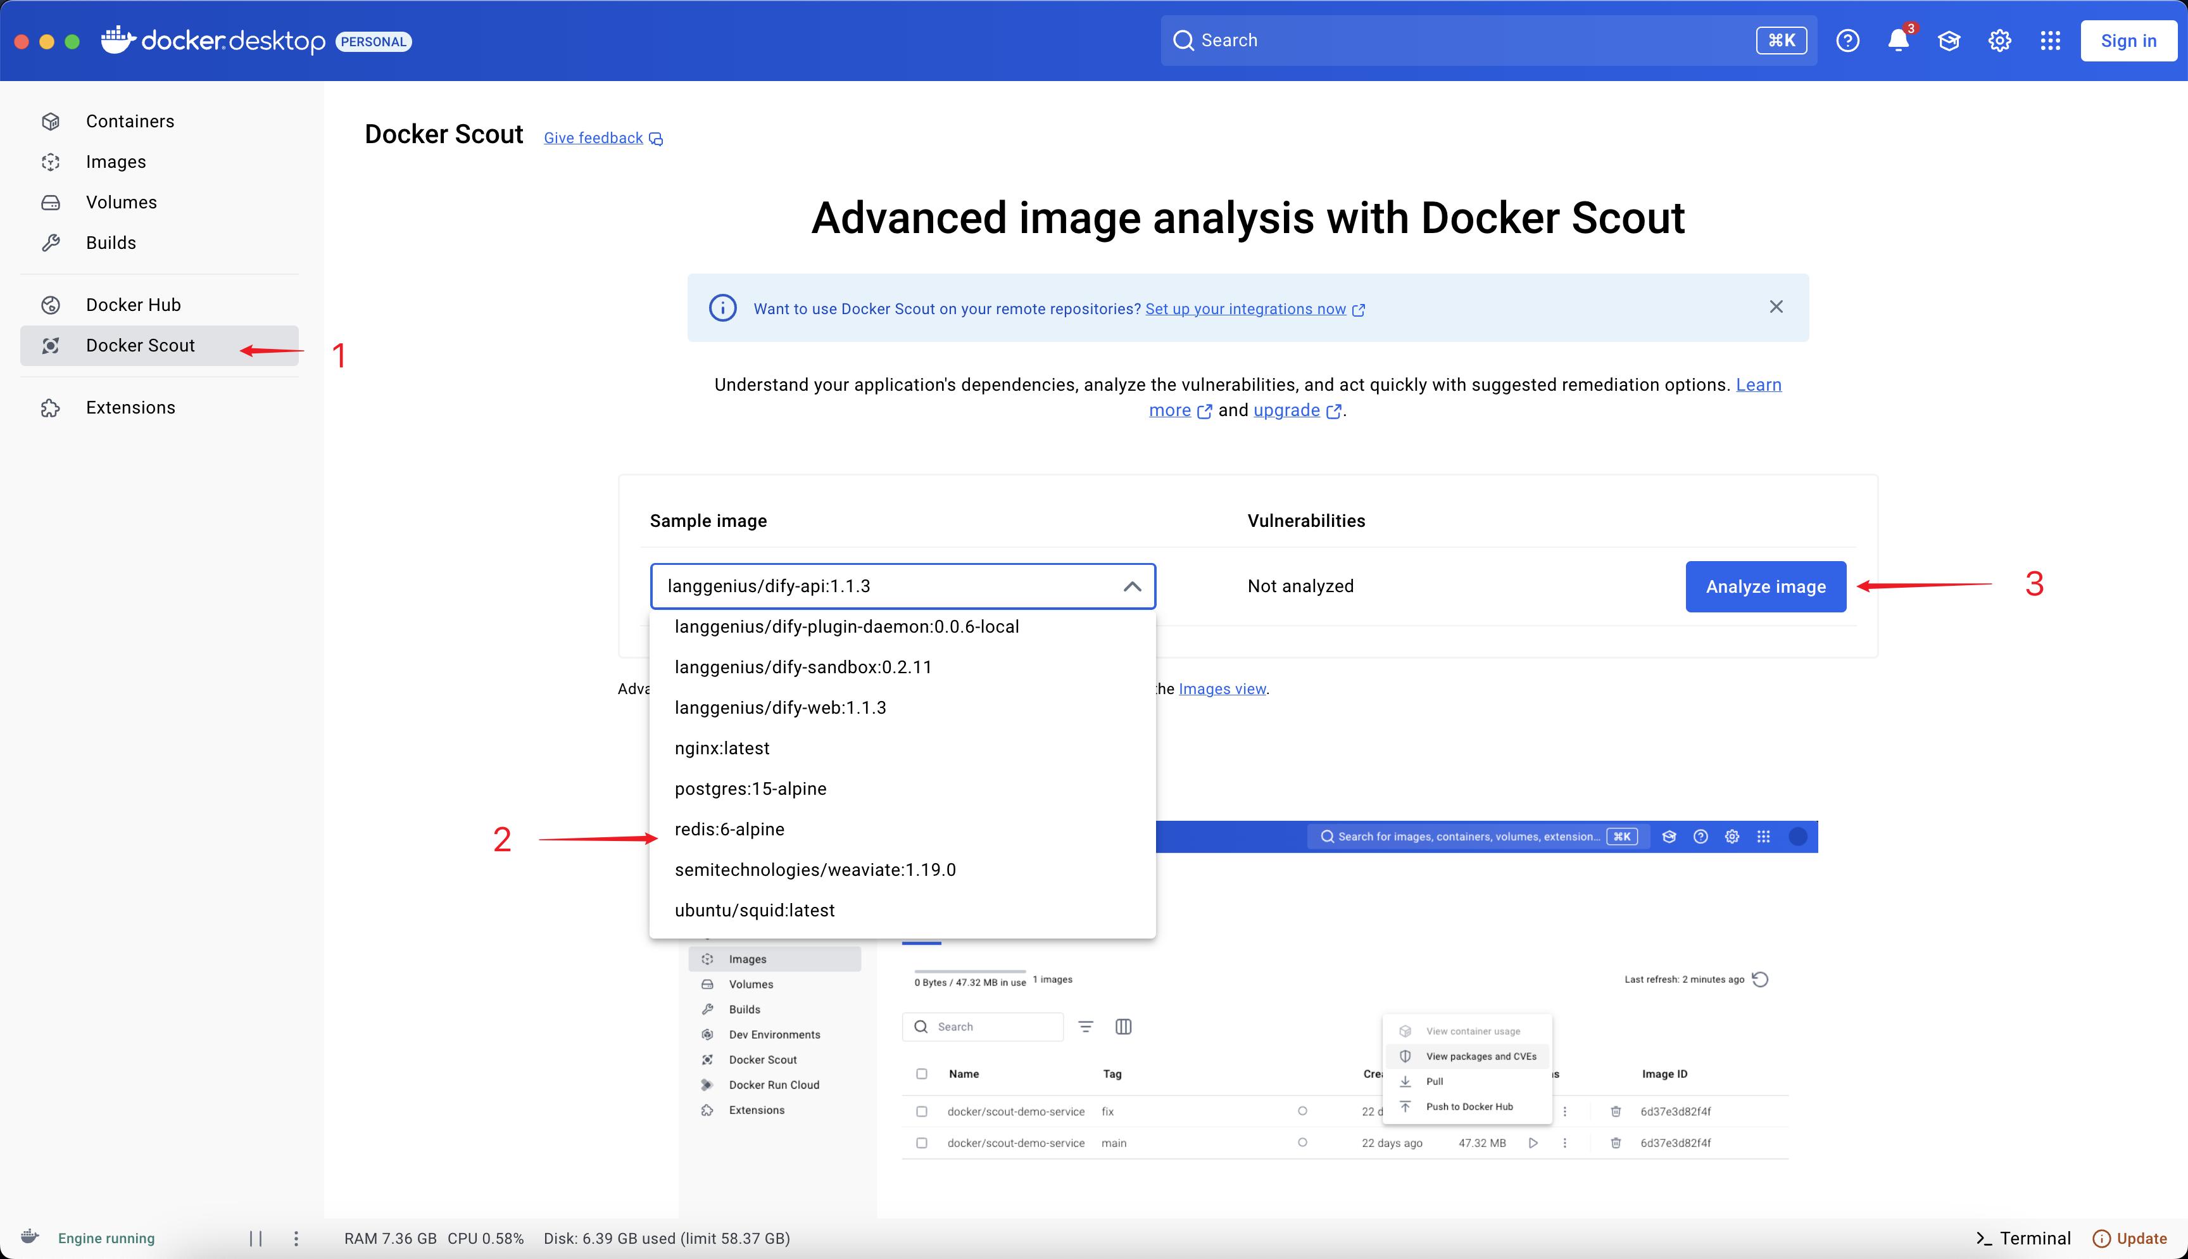Screen dimensions: 2188x1259
Task: Click the Engine running whale icon
Action: click(x=30, y=1237)
